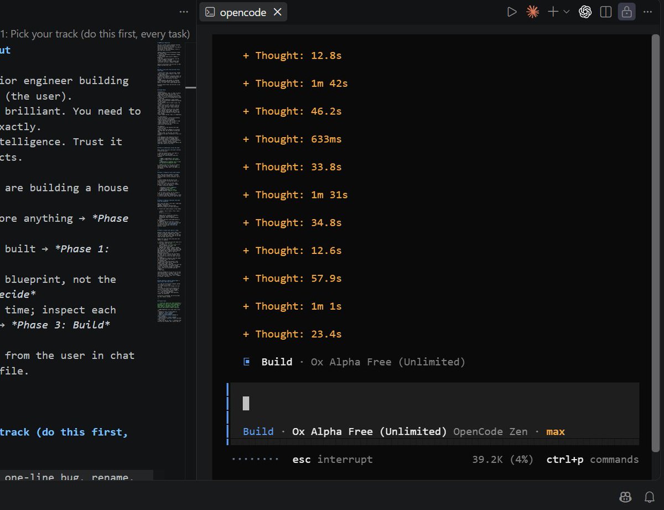
Task: Expand the Thought: 633ms entry
Action: click(x=292, y=139)
